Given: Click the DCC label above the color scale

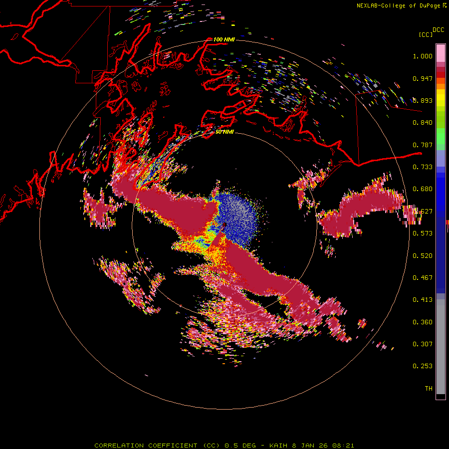Looking at the screenshot, I should click(x=439, y=30).
